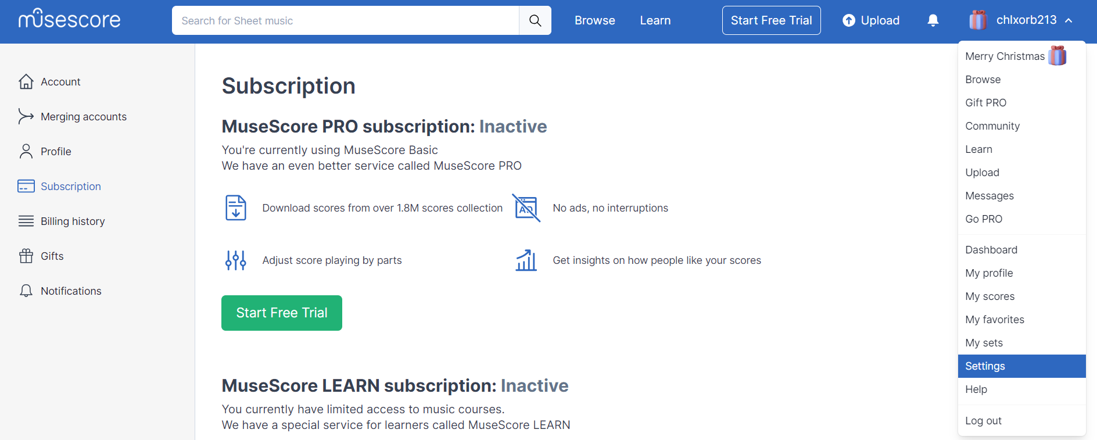Image resolution: width=1097 pixels, height=440 pixels.
Task: Click the no ads crossed icon
Action: (x=526, y=208)
